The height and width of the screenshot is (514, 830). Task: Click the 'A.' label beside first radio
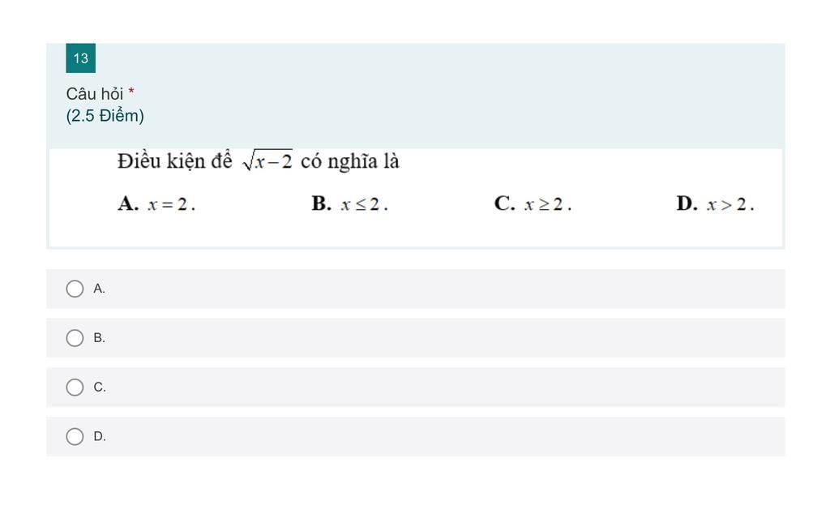click(100, 289)
